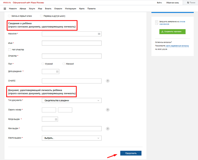Select the Женский gender radio button
The width and height of the screenshot is (198, 160).
pyautogui.click(x=64, y=64)
